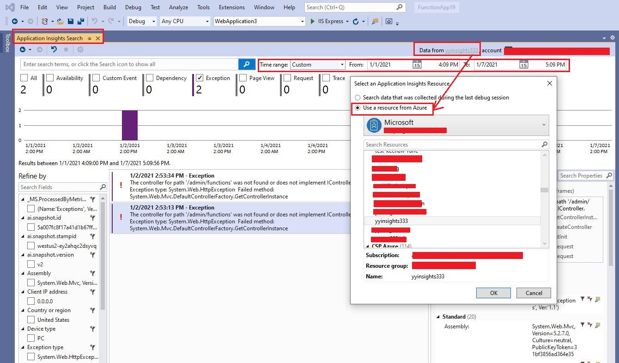Image resolution: width=619 pixels, height=363 pixels.
Task: Click the Open File folder icon
Action: coord(61,21)
